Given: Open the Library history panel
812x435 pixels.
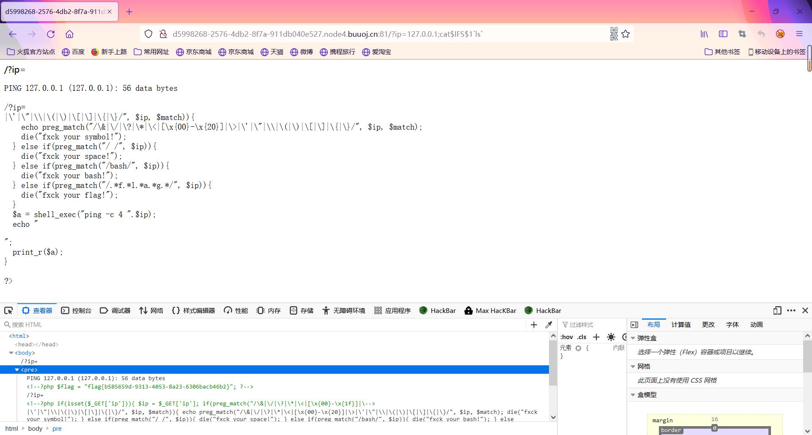Looking at the screenshot, I should pyautogui.click(x=704, y=34).
